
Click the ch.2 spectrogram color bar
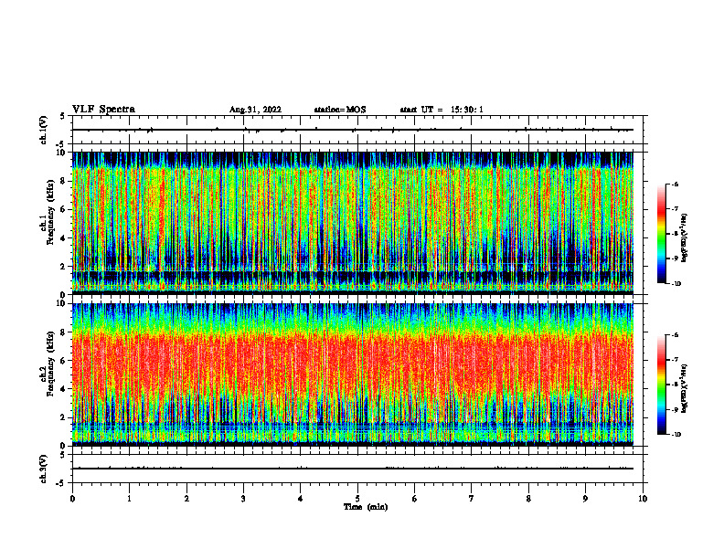[x=661, y=385]
